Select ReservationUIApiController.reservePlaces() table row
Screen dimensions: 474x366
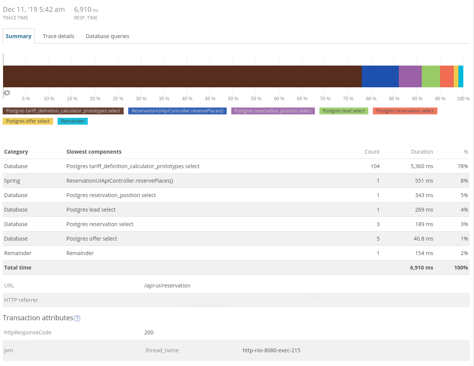click(x=236, y=181)
